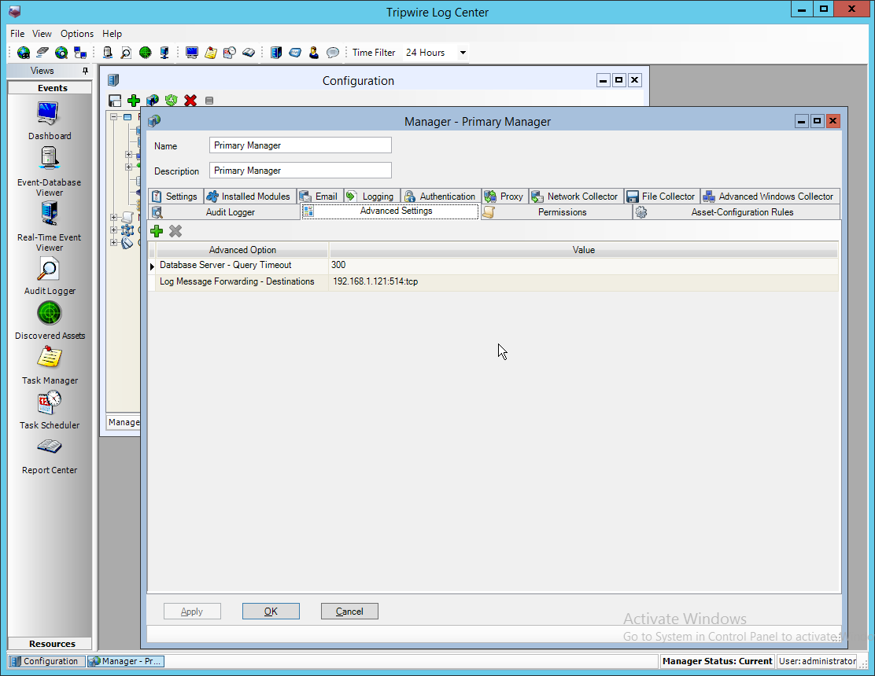Add a new advanced option with green plus

(x=157, y=231)
